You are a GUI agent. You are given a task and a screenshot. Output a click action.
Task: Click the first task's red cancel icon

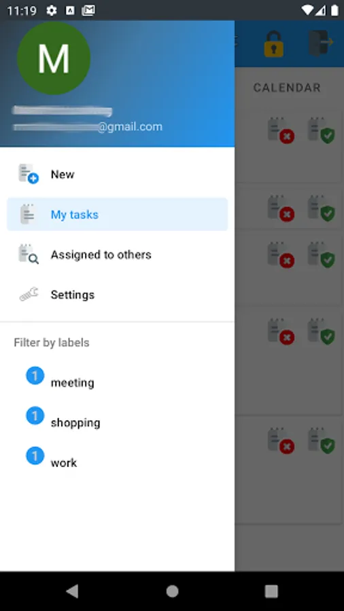[x=281, y=130]
